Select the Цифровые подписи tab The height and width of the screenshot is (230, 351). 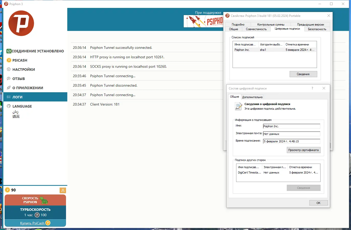pyautogui.click(x=287, y=29)
